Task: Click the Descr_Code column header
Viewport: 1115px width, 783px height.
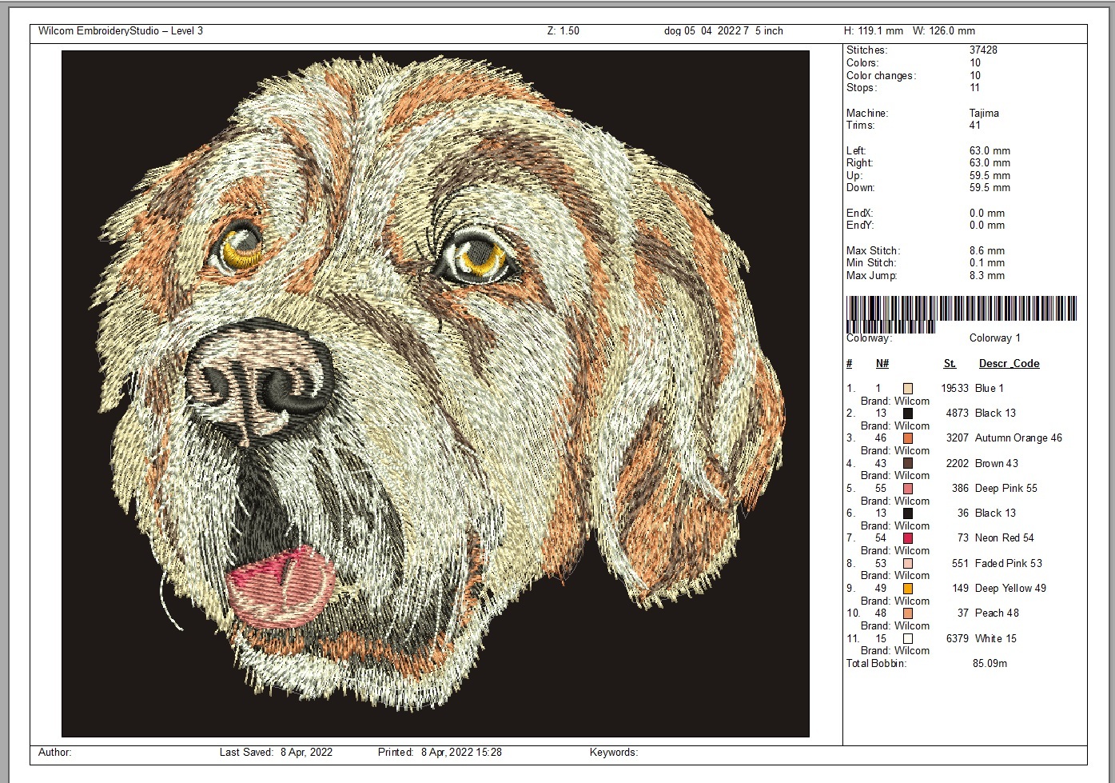Action: click(1009, 364)
